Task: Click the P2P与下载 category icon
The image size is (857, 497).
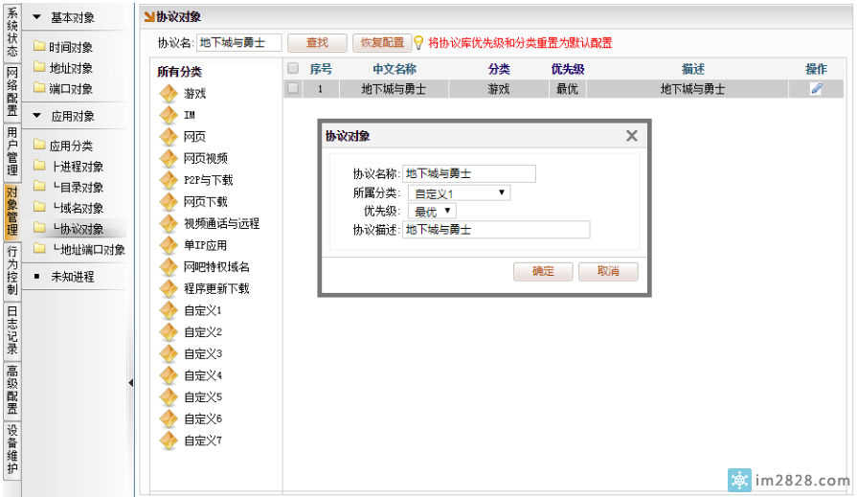Action: [x=169, y=180]
